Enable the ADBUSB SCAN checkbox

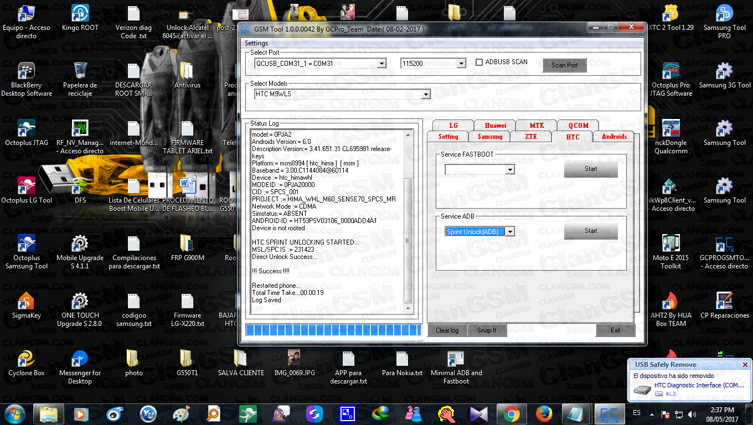point(479,63)
